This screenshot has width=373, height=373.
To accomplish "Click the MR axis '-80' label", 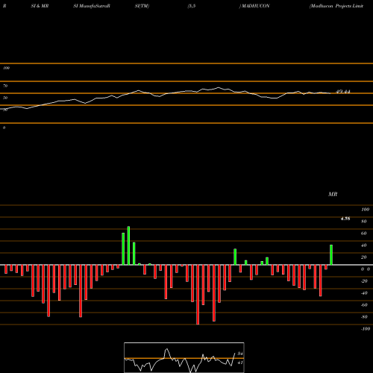I will coord(364,317).
